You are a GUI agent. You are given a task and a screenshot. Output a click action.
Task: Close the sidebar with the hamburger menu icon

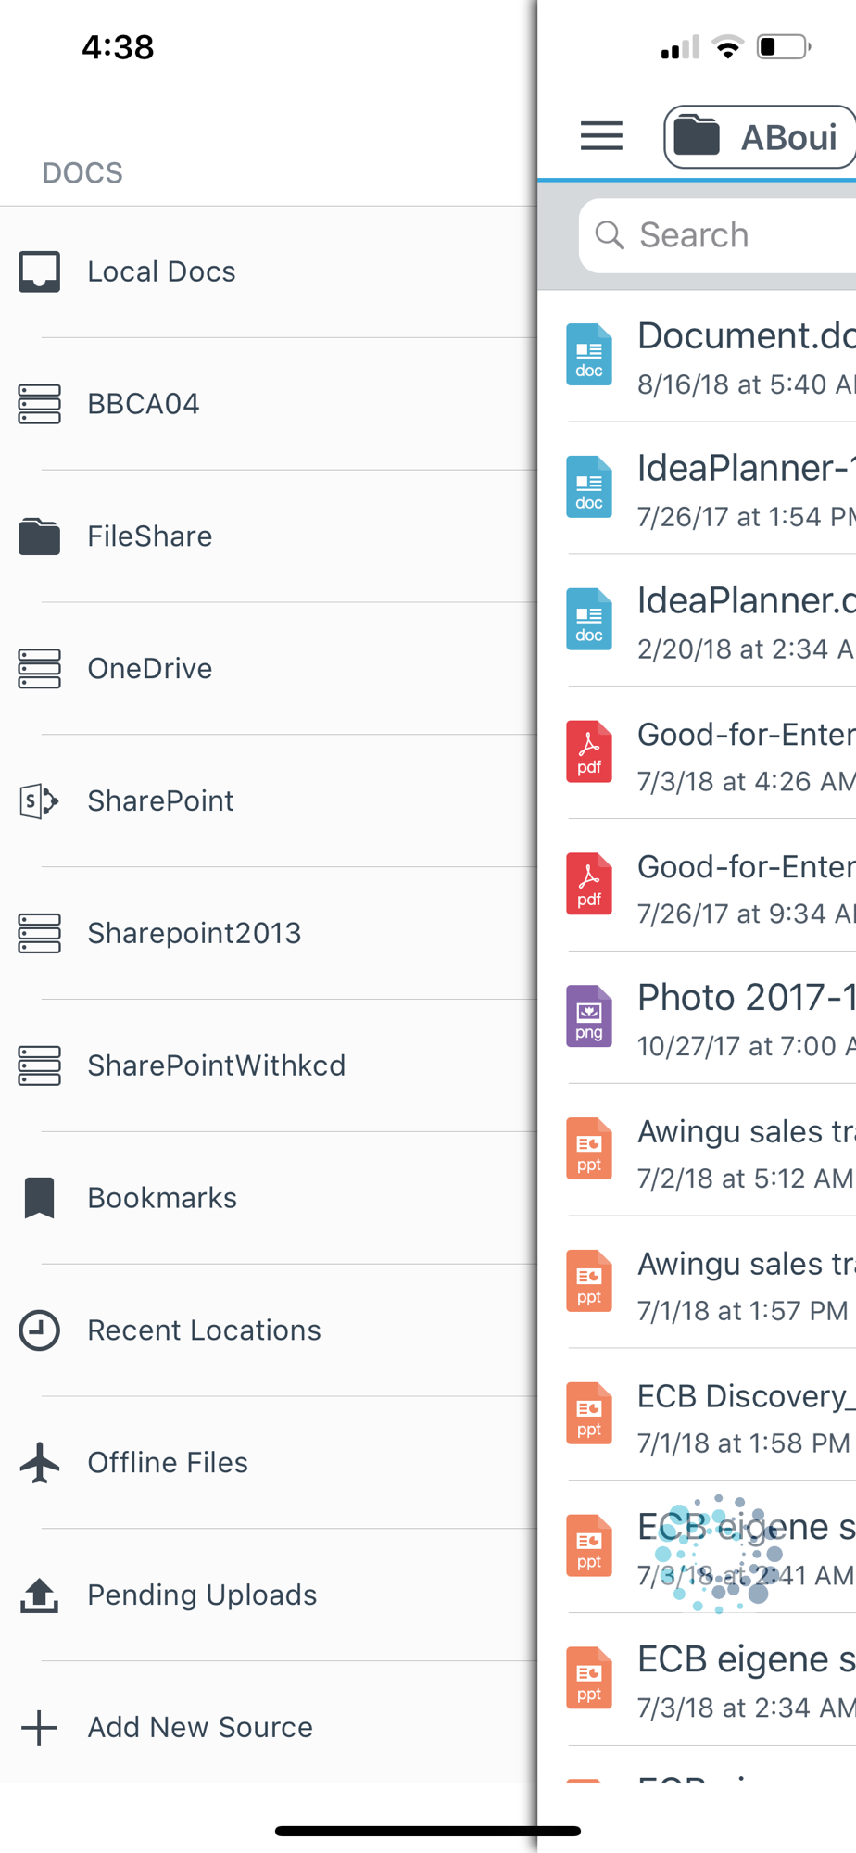(x=601, y=136)
